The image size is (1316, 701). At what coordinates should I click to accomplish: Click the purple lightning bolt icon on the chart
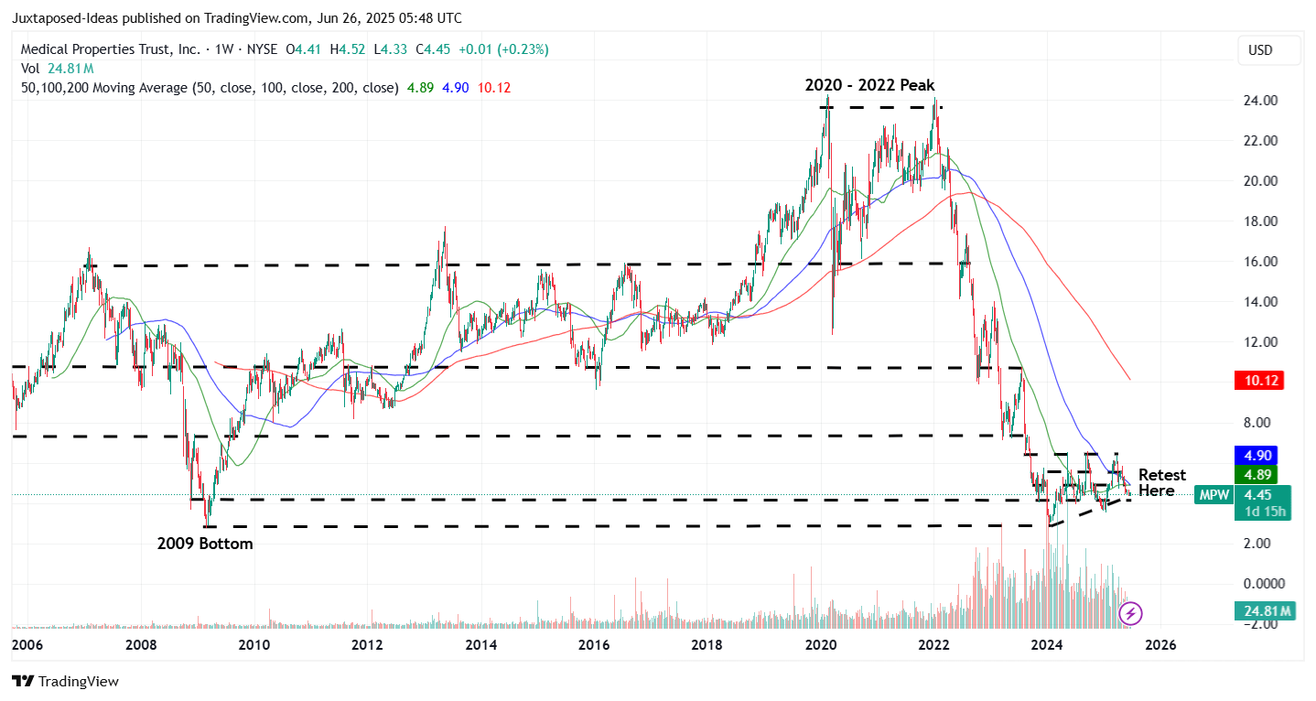coord(1131,611)
